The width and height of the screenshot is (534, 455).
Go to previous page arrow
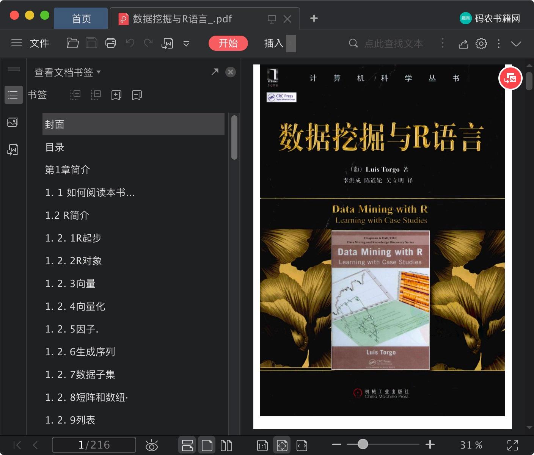(x=35, y=445)
